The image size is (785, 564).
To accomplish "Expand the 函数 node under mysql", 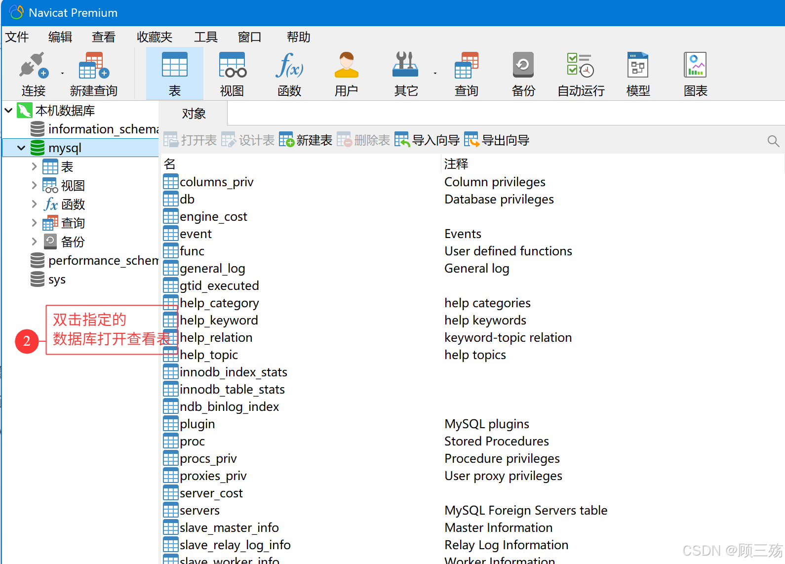I will coord(34,204).
